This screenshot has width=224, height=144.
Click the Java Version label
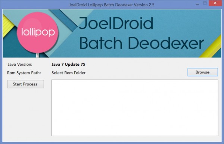tap(20, 65)
